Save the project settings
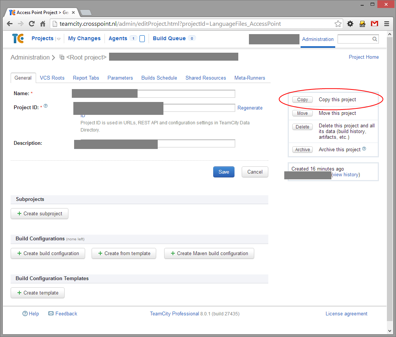This screenshot has height=337, width=396. tap(224, 172)
